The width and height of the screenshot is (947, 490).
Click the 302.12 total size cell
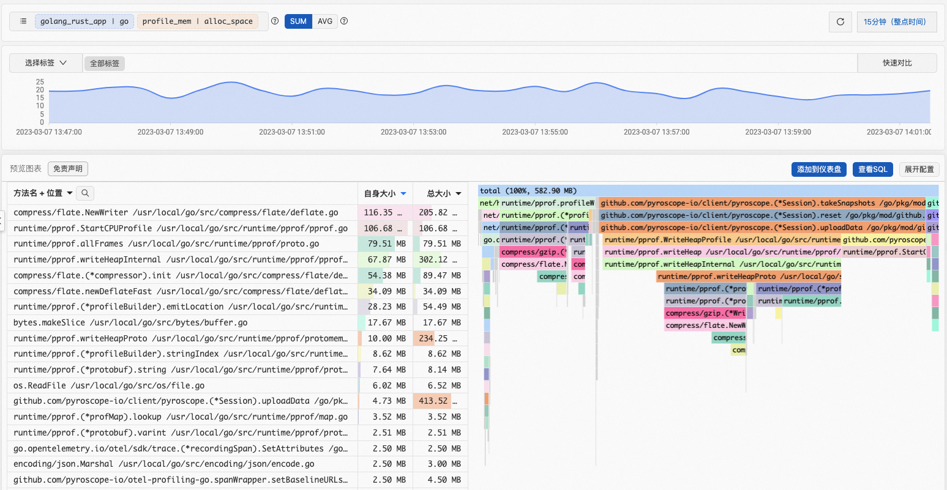click(440, 260)
